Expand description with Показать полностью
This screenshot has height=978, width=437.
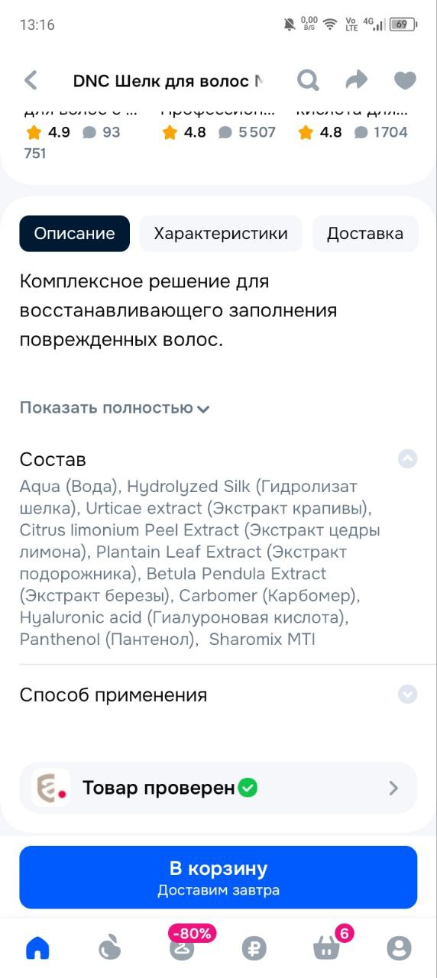115,407
